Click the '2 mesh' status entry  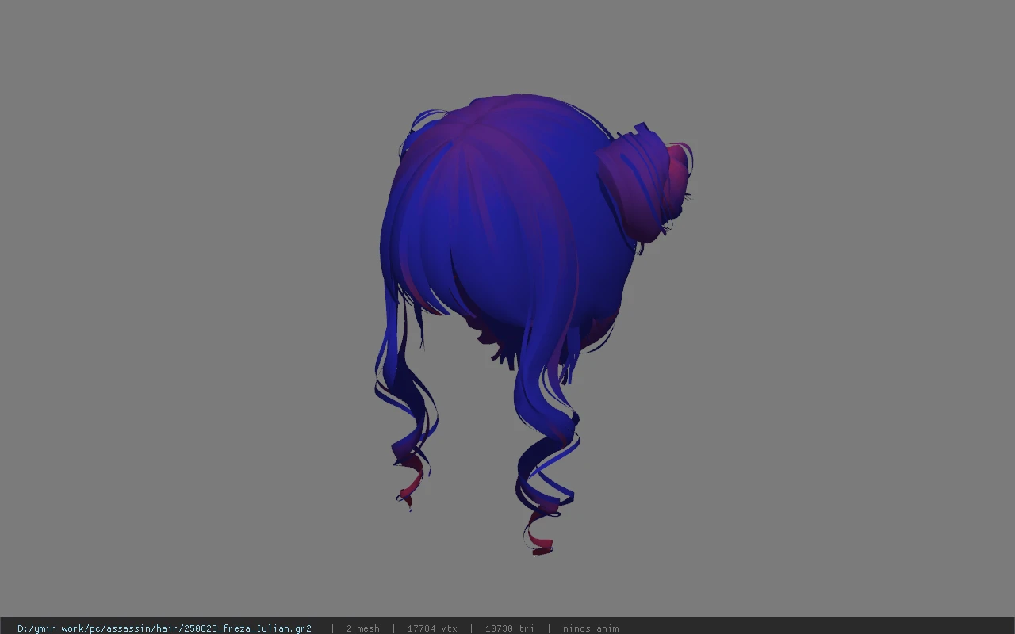[x=363, y=628]
